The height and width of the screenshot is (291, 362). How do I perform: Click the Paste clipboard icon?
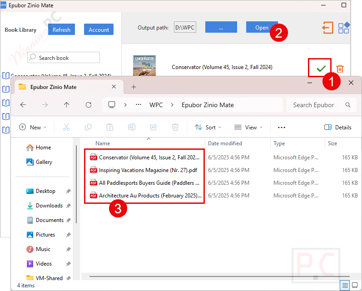coord(110,127)
